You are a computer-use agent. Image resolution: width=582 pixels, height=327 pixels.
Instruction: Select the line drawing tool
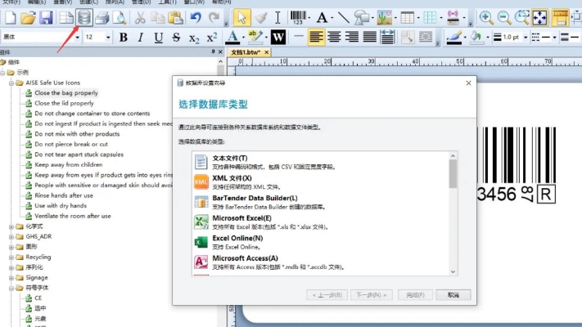pos(343,17)
